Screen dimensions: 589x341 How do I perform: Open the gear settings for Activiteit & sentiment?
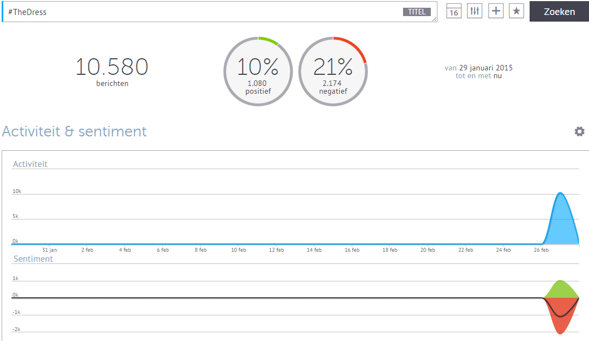pyautogui.click(x=579, y=131)
